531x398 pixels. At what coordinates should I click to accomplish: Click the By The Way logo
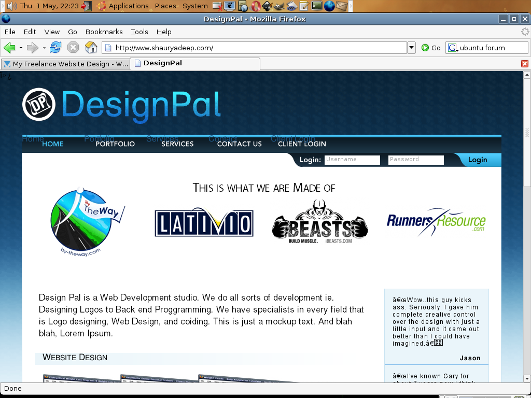pos(88,222)
